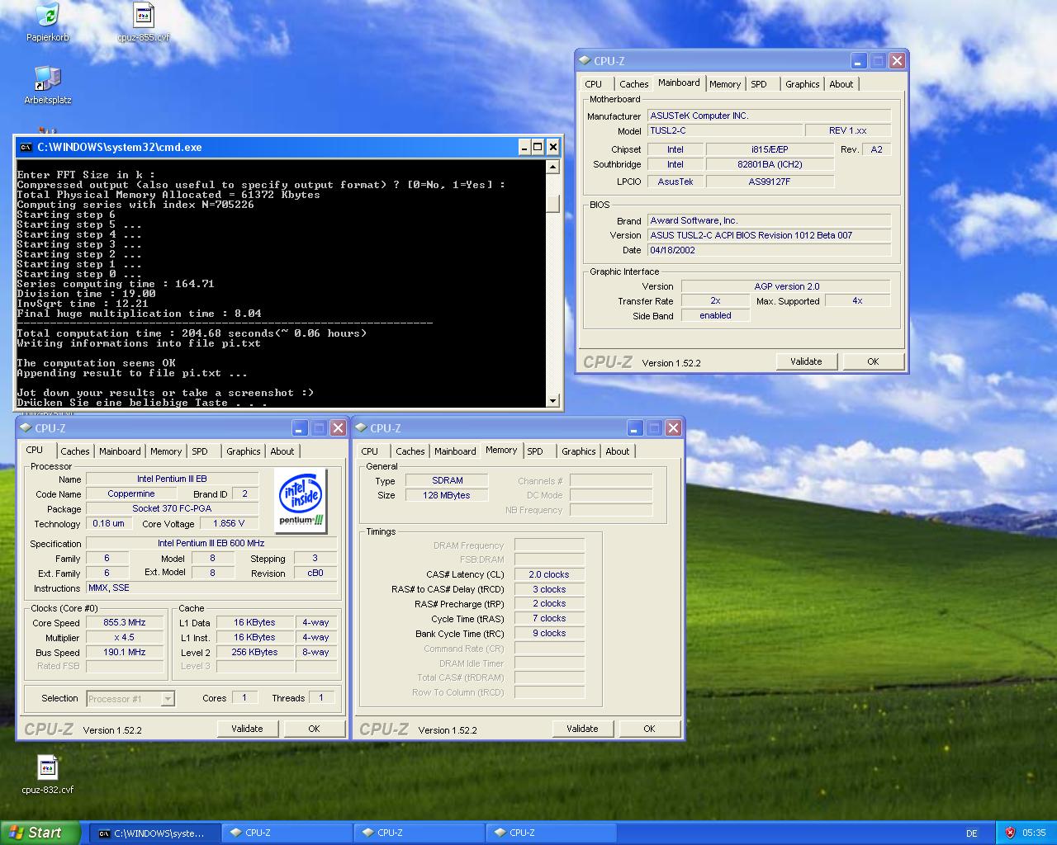Click the security shield tray icon
This screenshot has height=845, width=1057.
(x=1010, y=833)
